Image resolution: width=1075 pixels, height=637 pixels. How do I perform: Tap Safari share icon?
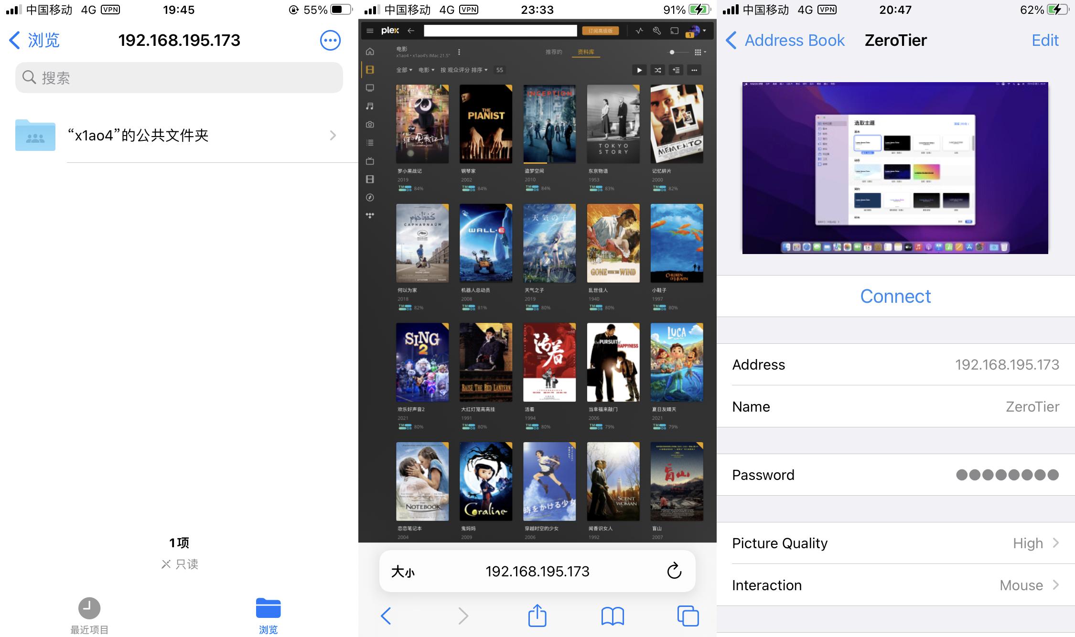[x=537, y=616]
